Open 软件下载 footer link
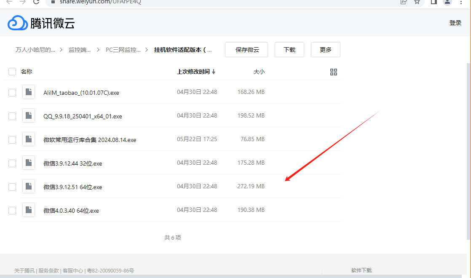The height and width of the screenshot is (278, 471). (361, 270)
